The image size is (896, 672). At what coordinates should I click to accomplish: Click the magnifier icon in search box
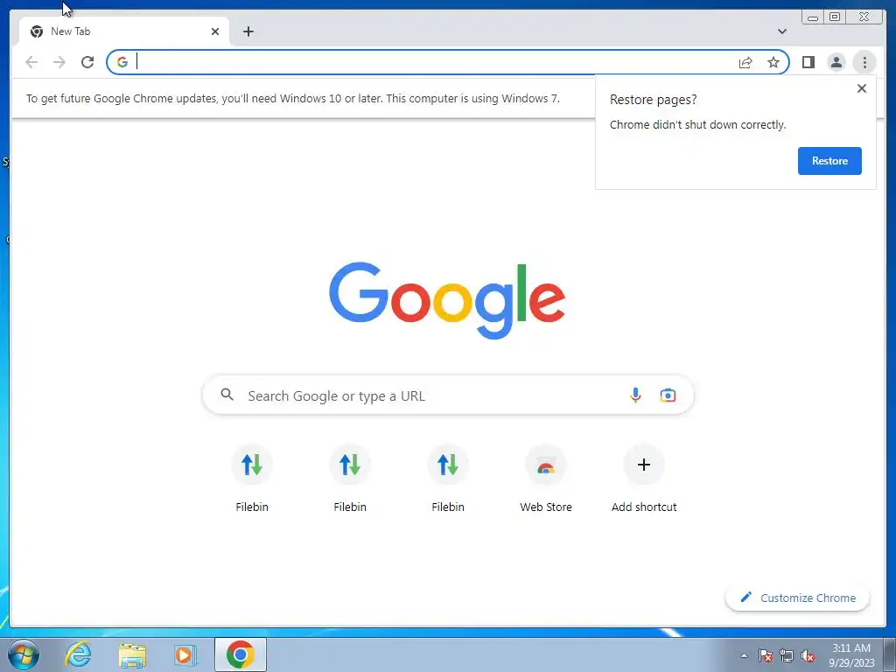point(227,395)
